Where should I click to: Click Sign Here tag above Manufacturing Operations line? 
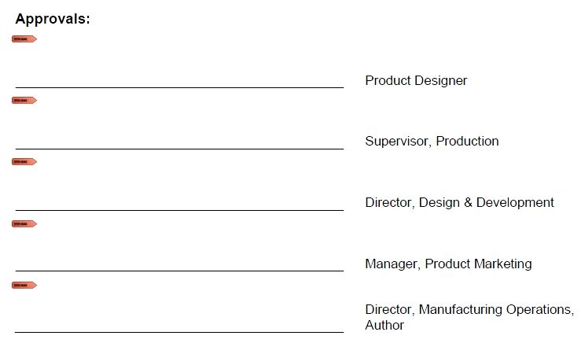(24, 285)
